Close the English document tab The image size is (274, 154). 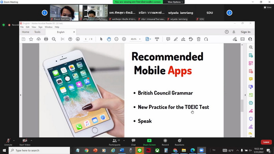pos(74,32)
